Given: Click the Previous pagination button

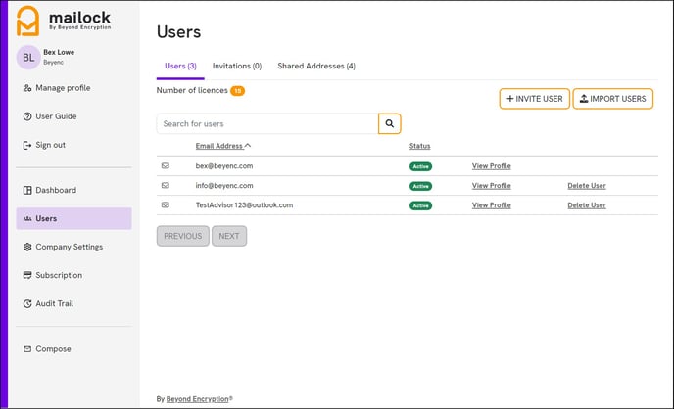Looking at the screenshot, I should pyautogui.click(x=182, y=236).
